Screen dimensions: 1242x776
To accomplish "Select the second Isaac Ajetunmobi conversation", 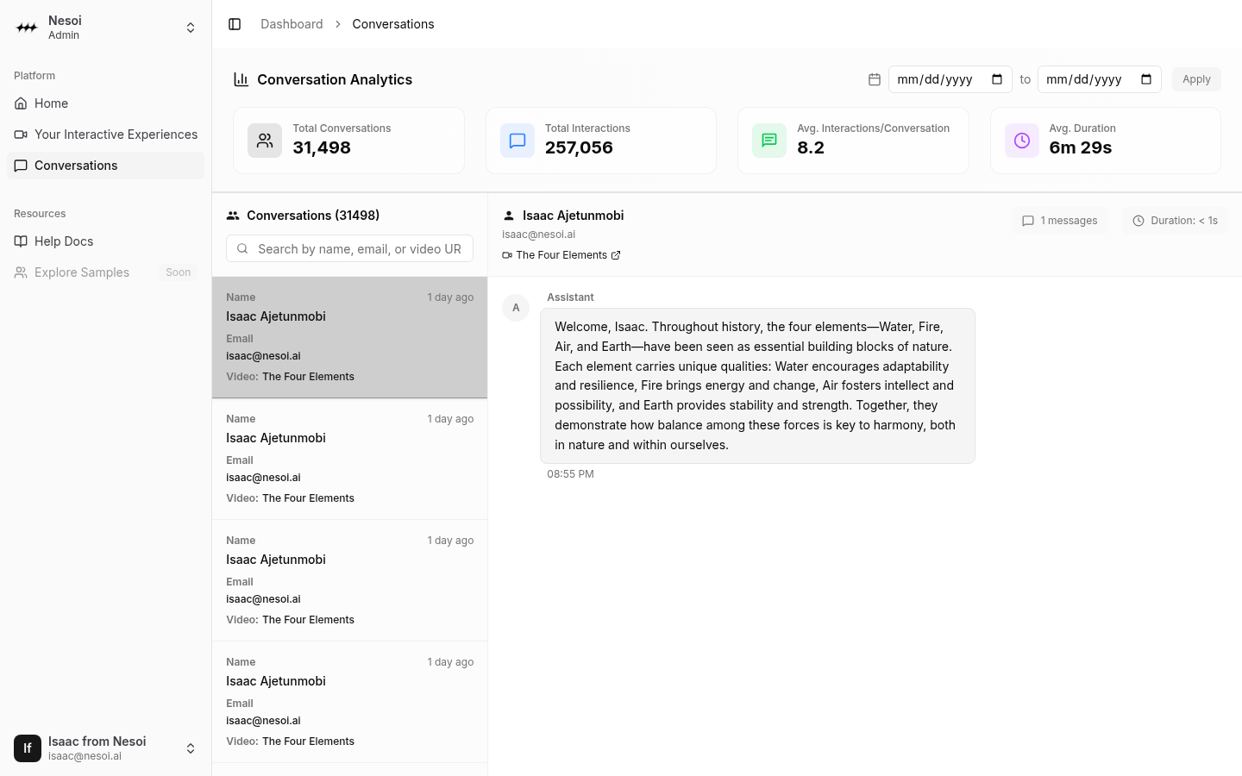I will 349,459.
